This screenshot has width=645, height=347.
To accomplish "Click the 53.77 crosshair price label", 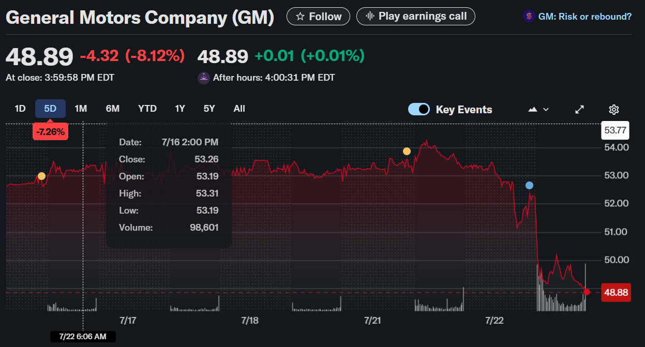I will click(616, 130).
